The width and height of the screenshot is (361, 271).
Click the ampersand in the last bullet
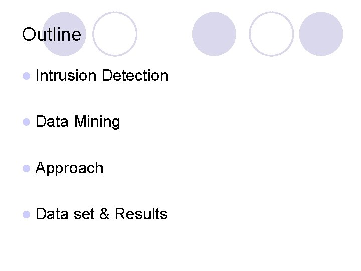[x=104, y=214]
